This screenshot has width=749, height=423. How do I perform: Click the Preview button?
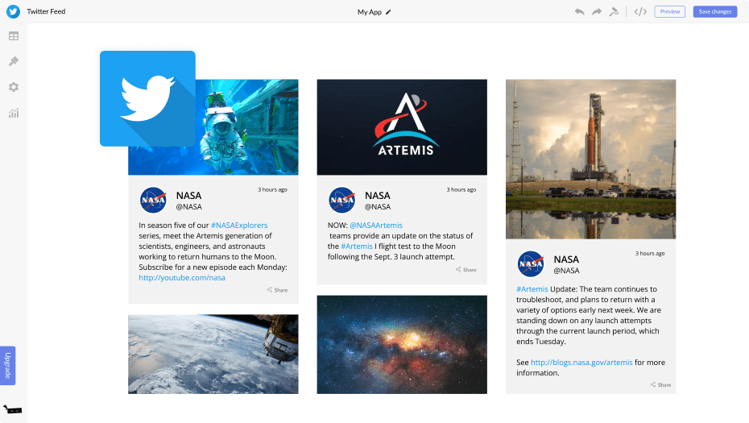(x=670, y=11)
